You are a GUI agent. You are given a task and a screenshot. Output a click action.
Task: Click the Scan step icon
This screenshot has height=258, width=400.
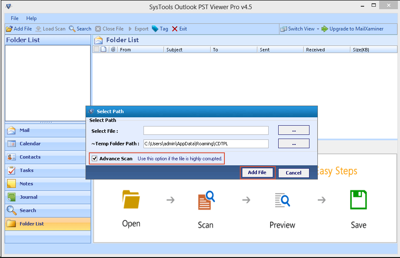click(206, 200)
